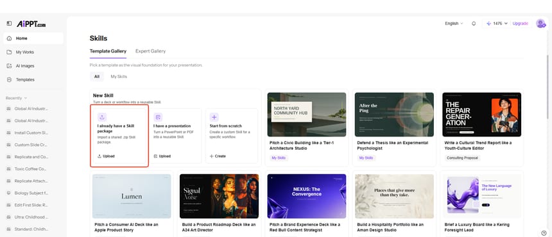The image size is (552, 237).
Task: Click 'Build a Hospitality Portfolio' title
Action: [390, 227]
